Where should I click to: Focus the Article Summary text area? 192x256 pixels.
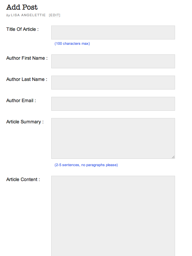pyautogui.click(x=113, y=139)
